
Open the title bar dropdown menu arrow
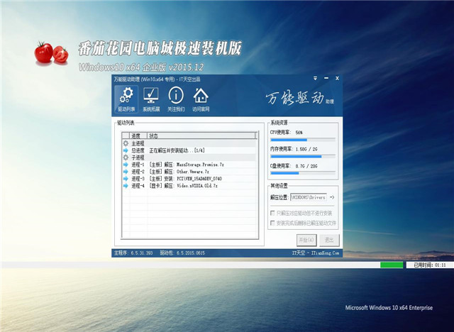click(x=315, y=79)
